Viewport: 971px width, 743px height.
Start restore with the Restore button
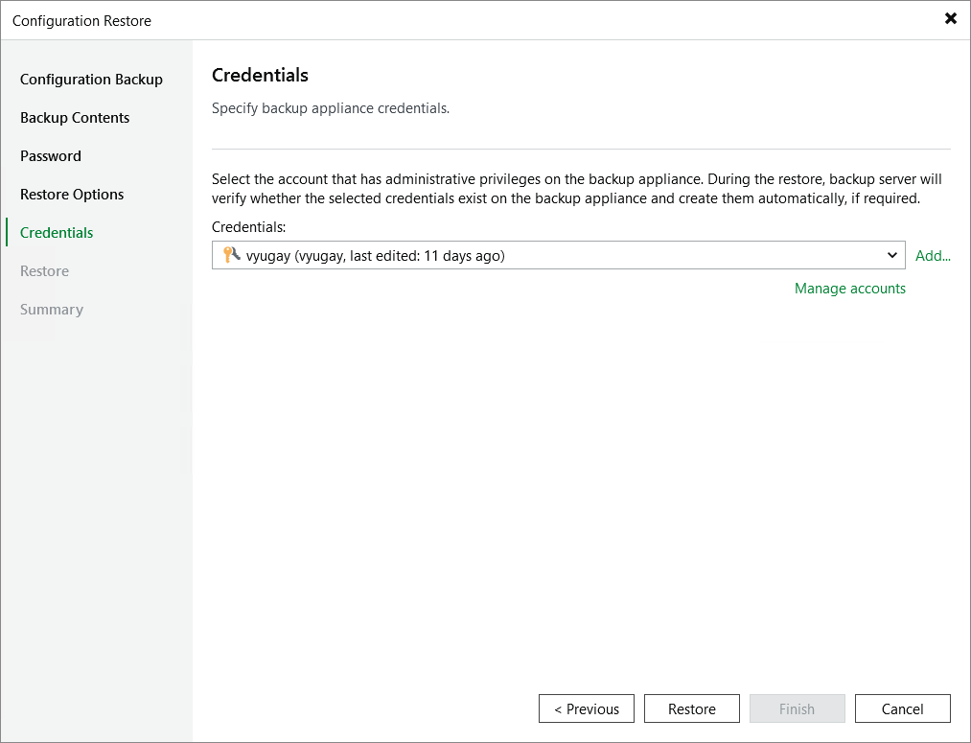pos(691,708)
